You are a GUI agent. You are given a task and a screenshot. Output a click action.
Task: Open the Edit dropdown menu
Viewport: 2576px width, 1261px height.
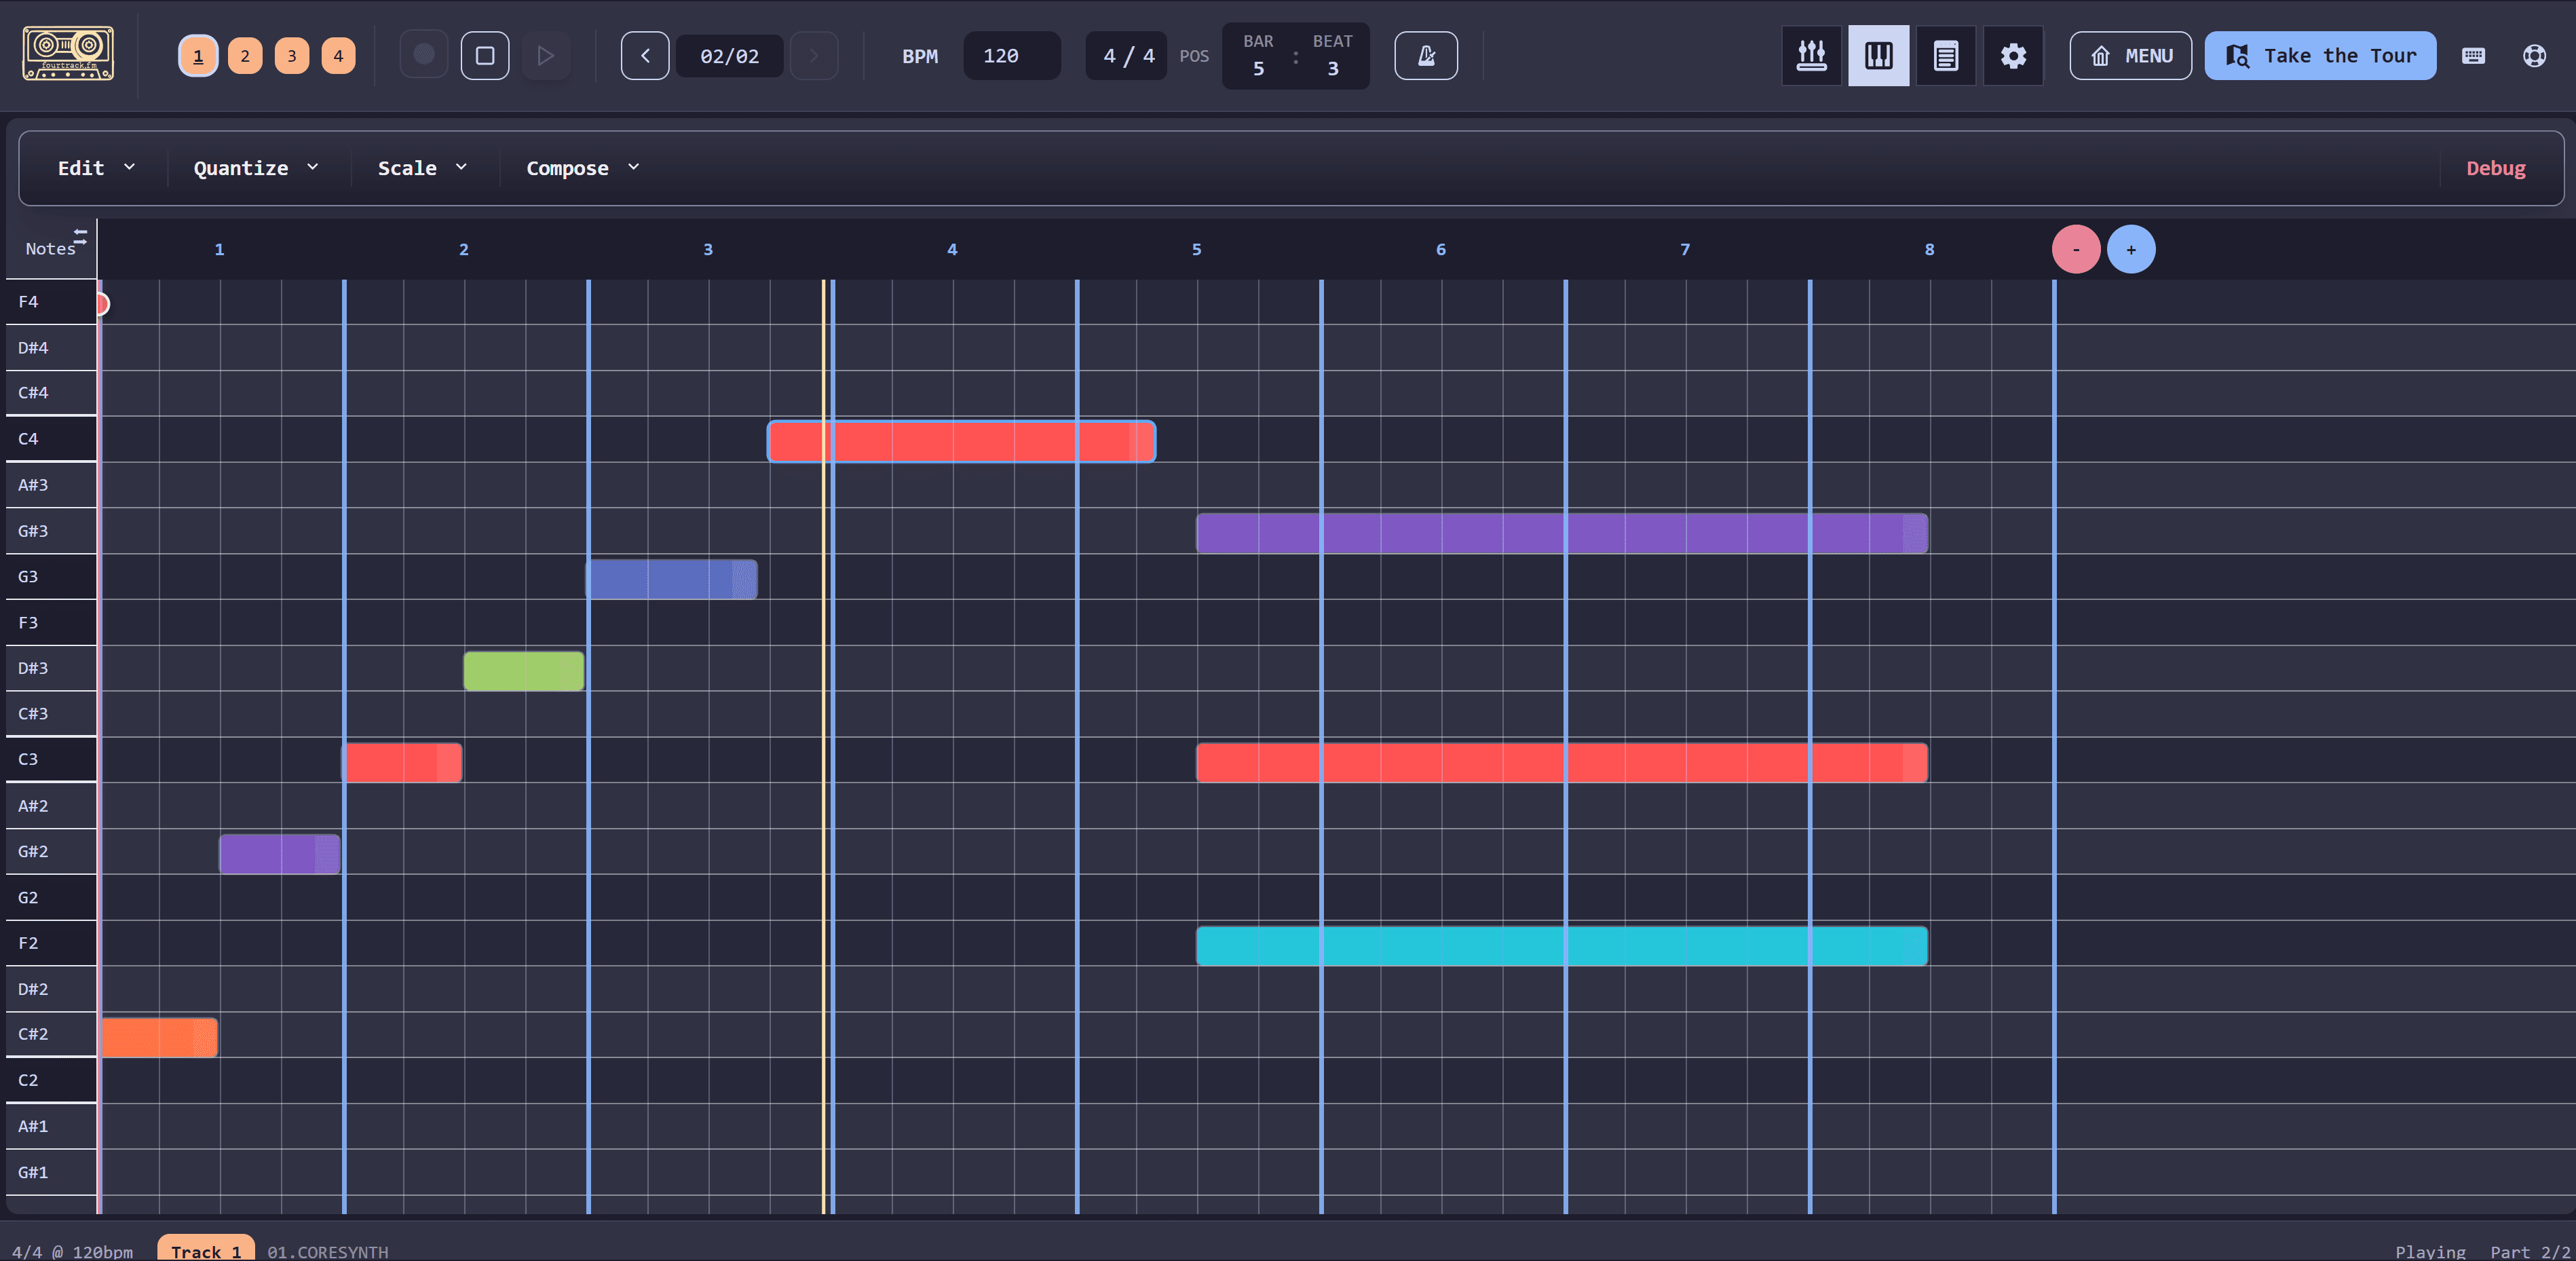pos(95,168)
